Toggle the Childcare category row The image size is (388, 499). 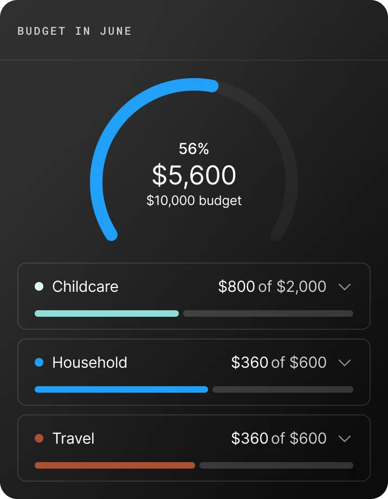click(194, 296)
